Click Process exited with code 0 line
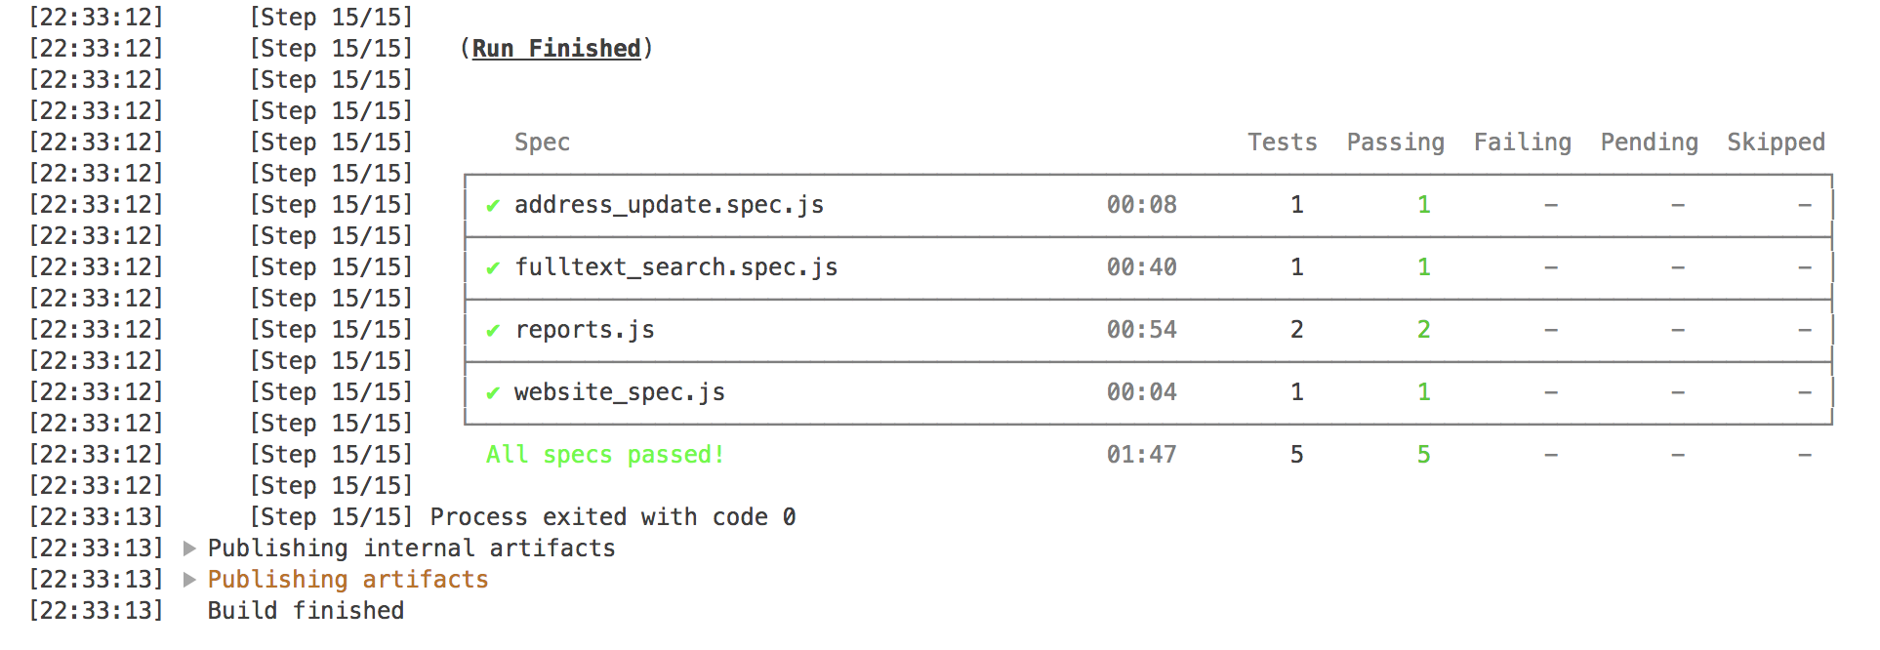Image resolution: width=1880 pixels, height=650 pixels. click(613, 517)
